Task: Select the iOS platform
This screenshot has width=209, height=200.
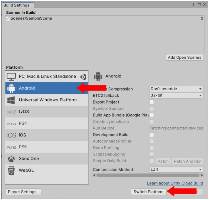Action: click(47, 135)
